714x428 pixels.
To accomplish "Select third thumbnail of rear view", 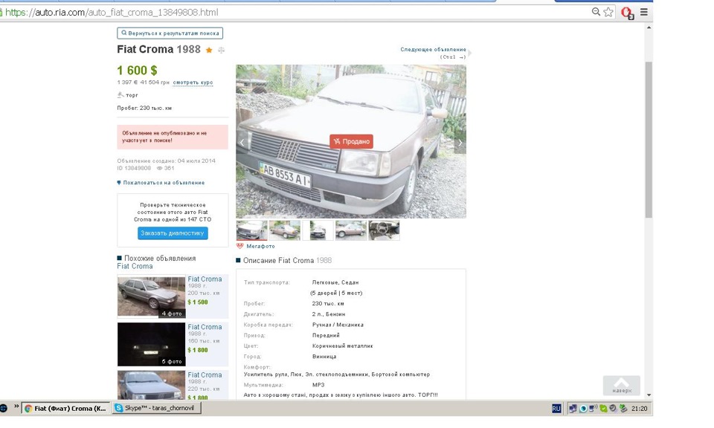I will 318,230.
